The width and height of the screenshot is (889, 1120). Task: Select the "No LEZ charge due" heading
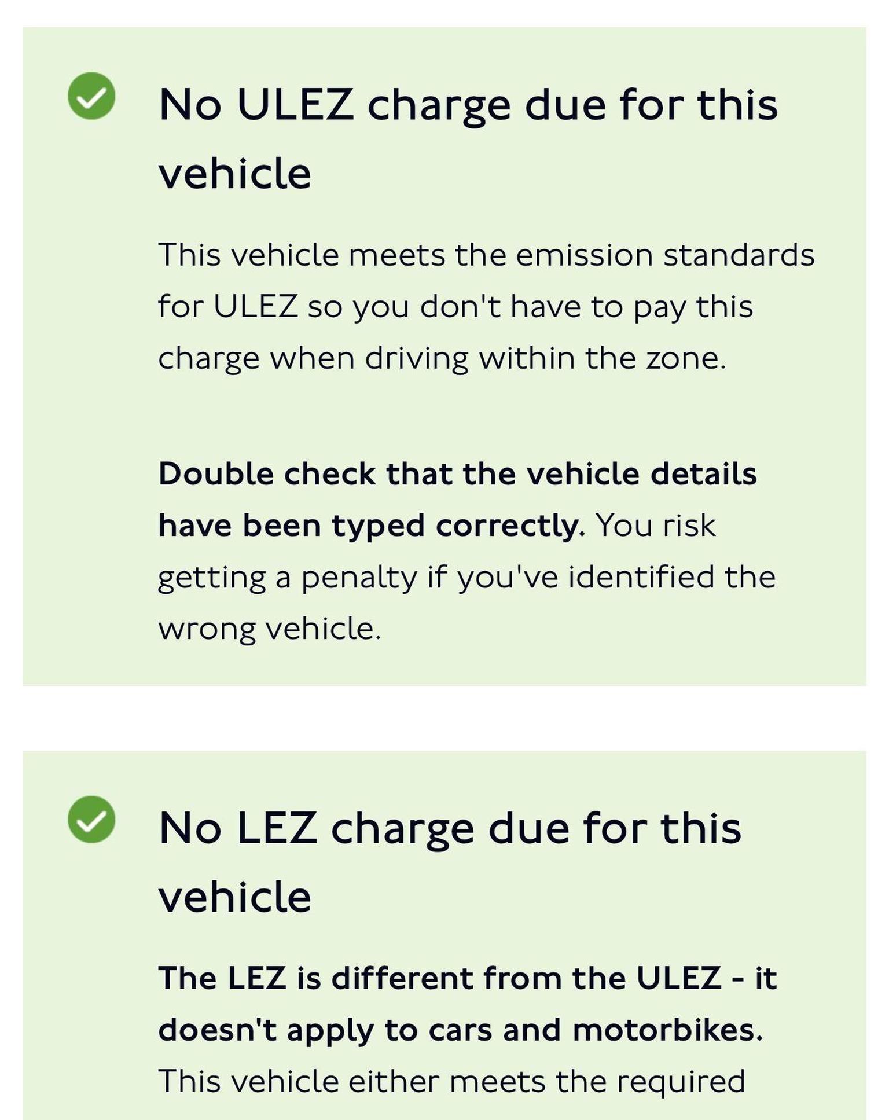pyautogui.click(x=449, y=828)
